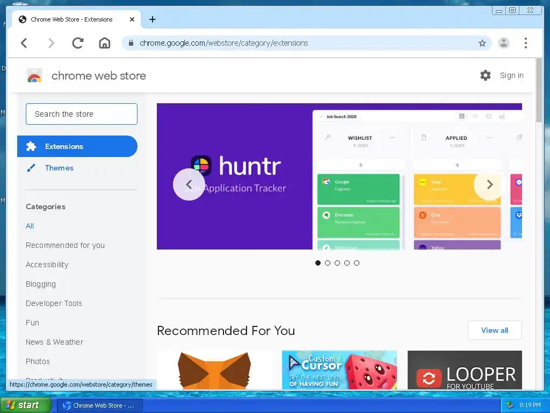Image resolution: width=550 pixels, height=413 pixels.
Task: Click the Chrome Web Store - Extensions tab
Action: 76,19
